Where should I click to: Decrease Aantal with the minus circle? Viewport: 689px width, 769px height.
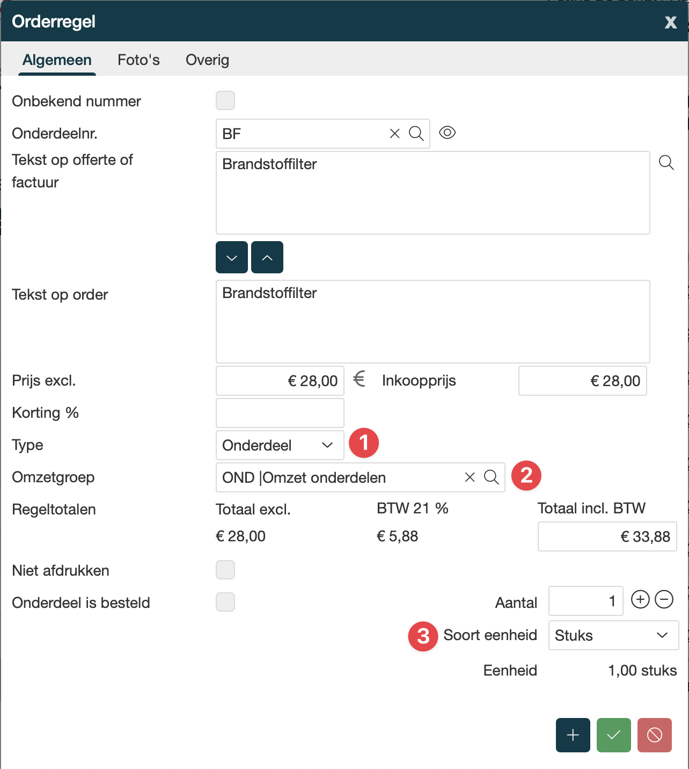pyautogui.click(x=664, y=599)
